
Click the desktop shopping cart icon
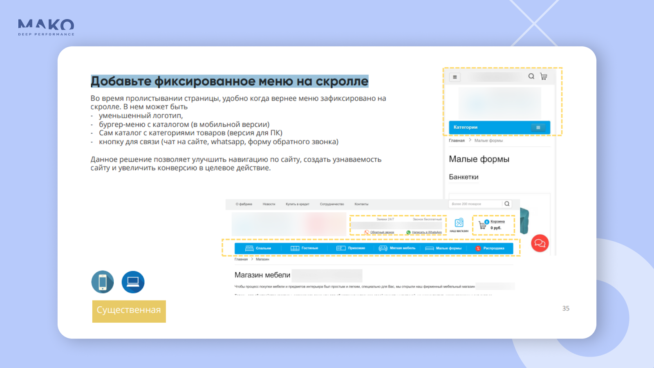click(483, 225)
